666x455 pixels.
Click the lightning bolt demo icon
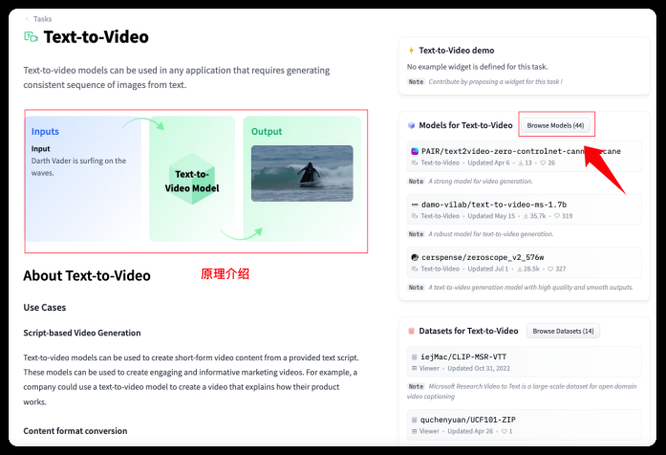point(411,51)
